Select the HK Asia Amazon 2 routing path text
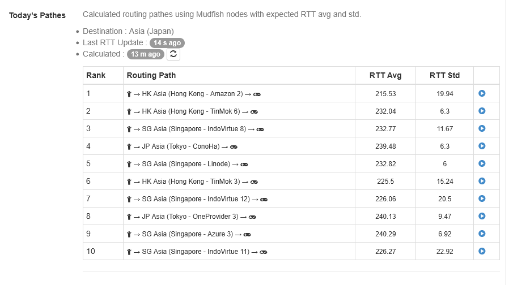Screen dimensions: 509x285 (x=192, y=94)
